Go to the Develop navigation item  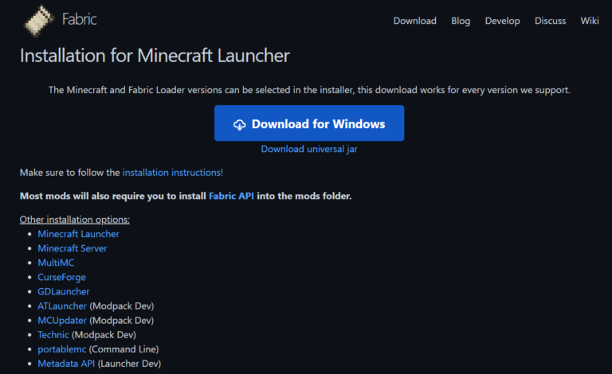point(502,21)
